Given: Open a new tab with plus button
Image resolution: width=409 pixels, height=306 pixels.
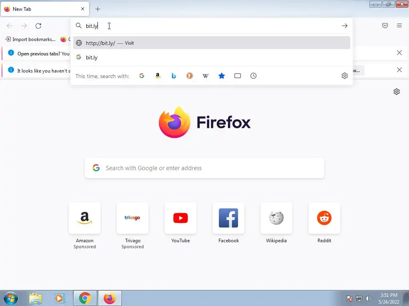Looking at the screenshot, I should (97, 9).
